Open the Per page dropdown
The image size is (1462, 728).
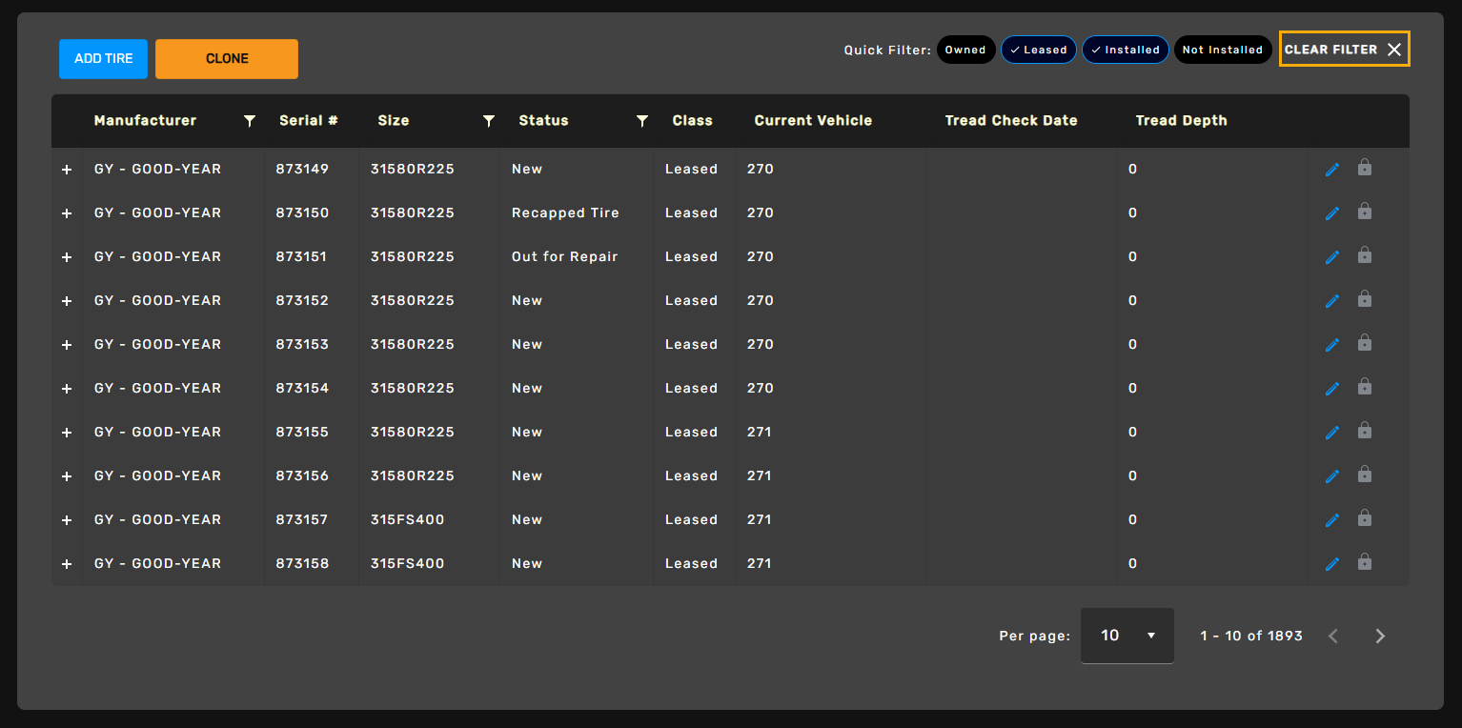pyautogui.click(x=1127, y=636)
